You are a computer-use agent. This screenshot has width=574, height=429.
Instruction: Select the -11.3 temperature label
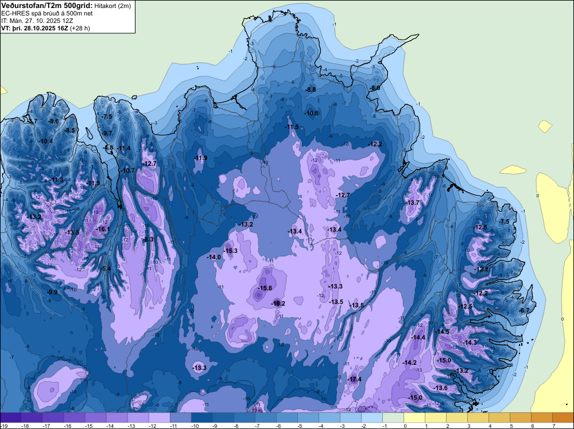point(56,180)
